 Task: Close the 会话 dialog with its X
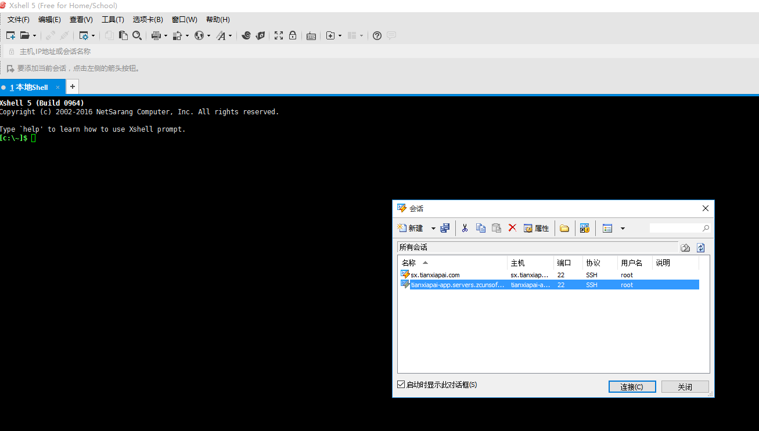tap(706, 208)
